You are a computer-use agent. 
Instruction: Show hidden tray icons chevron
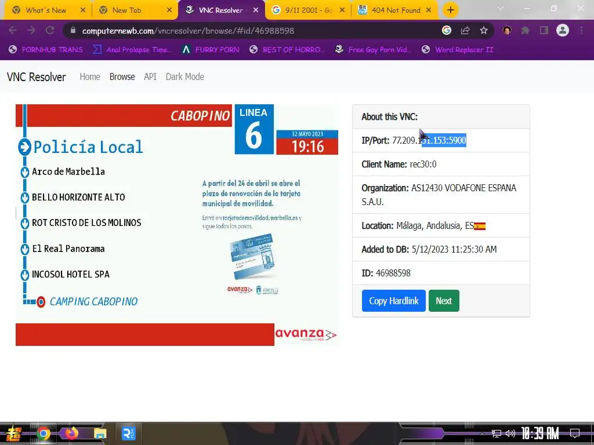coord(482,433)
